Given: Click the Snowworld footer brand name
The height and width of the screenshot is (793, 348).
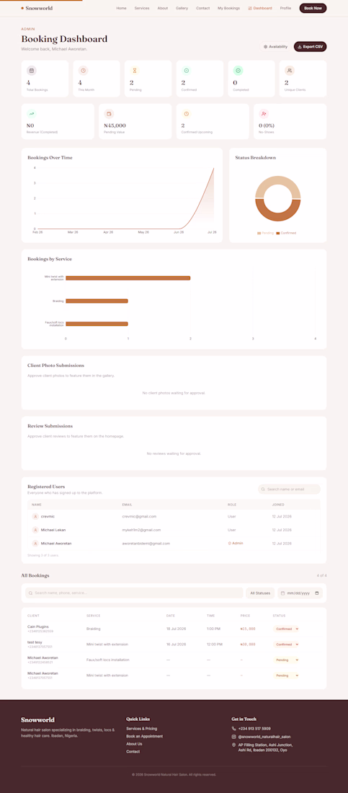Looking at the screenshot, I should 38,719.
